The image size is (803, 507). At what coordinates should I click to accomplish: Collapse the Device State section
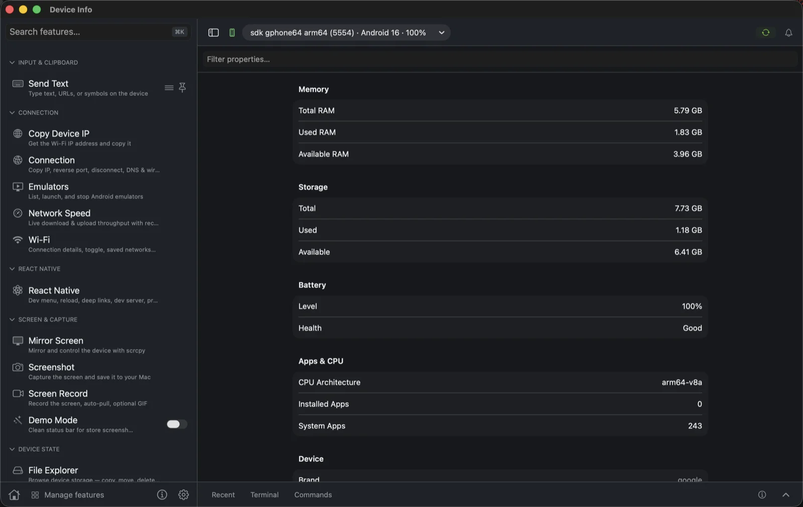pos(12,449)
